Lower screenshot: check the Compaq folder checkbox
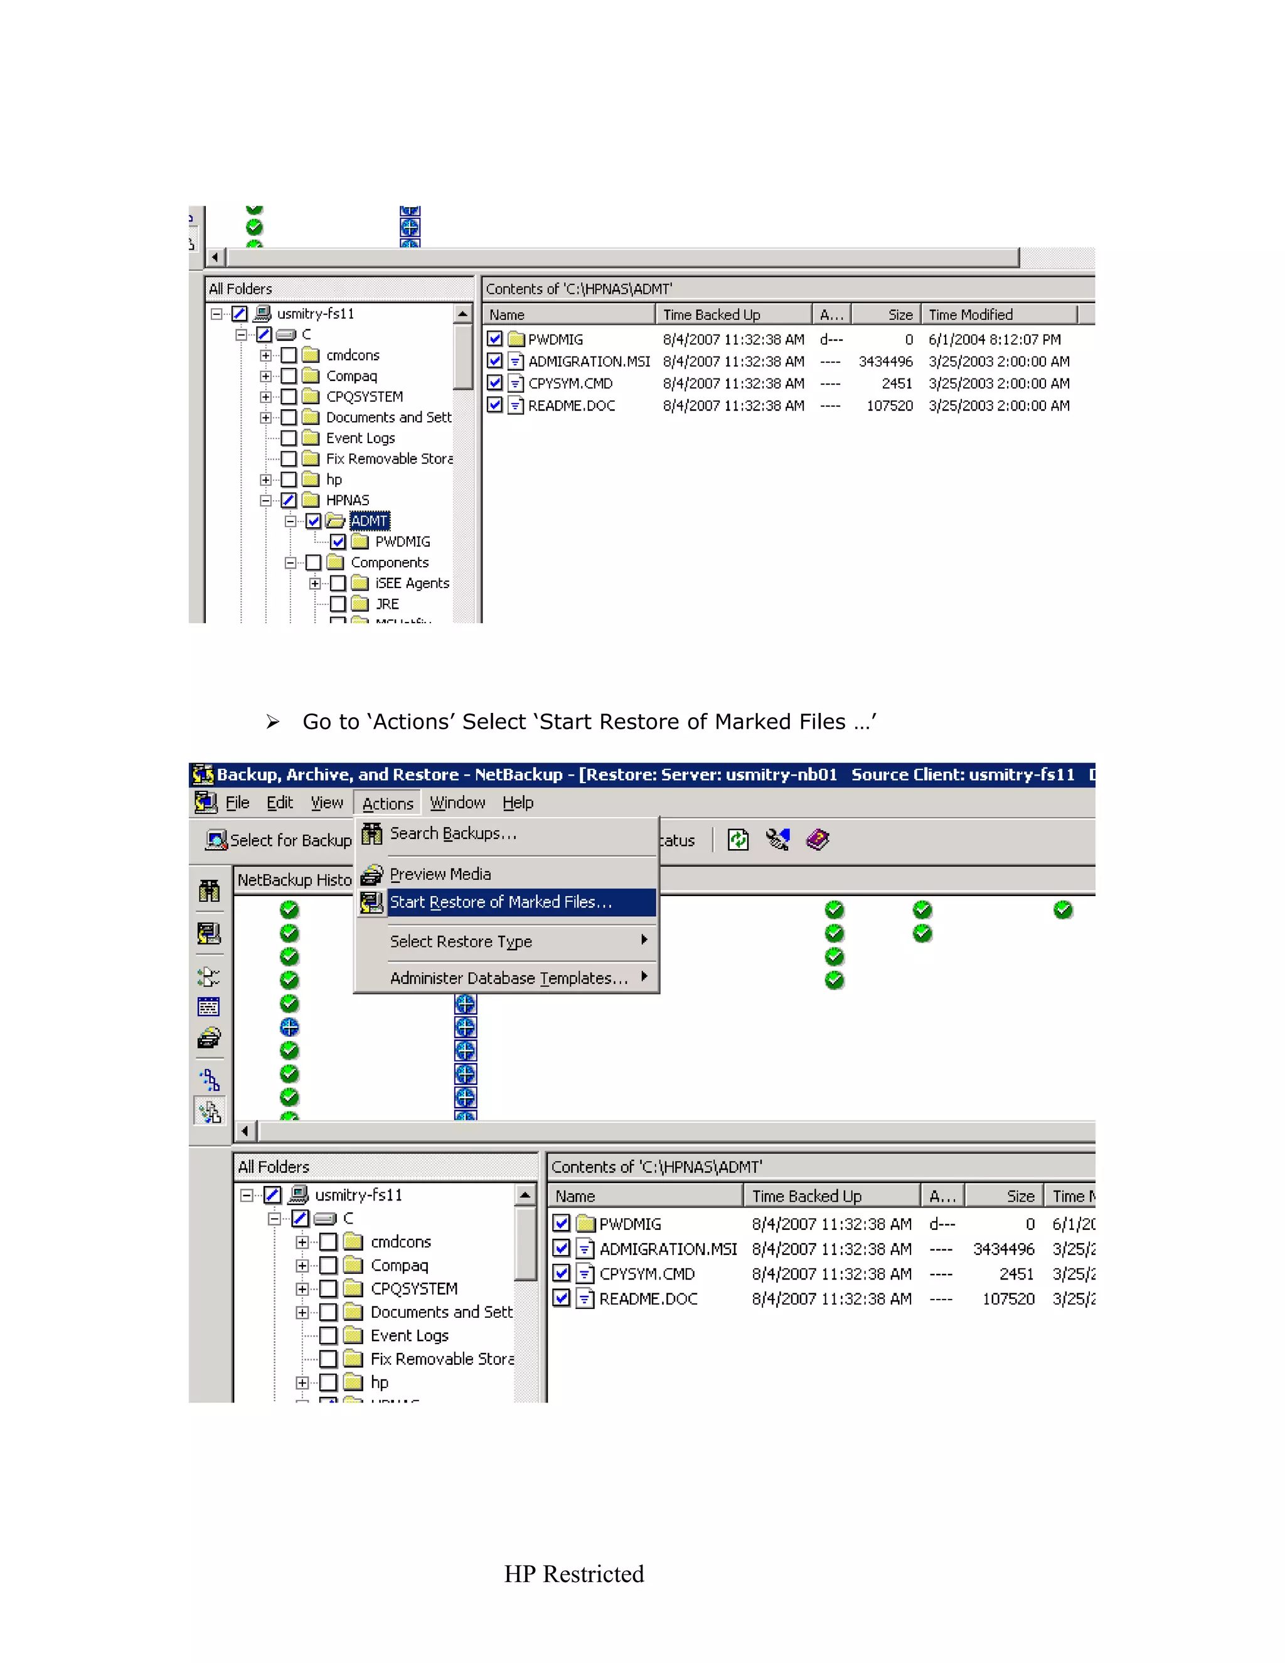Image resolution: width=1285 pixels, height=1663 pixels. [x=328, y=1266]
